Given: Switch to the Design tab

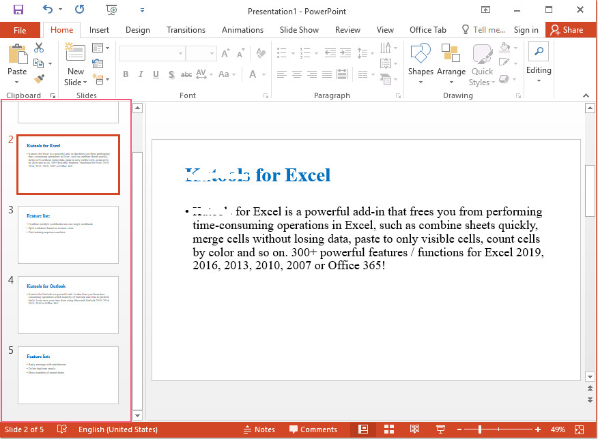Looking at the screenshot, I should tap(138, 30).
